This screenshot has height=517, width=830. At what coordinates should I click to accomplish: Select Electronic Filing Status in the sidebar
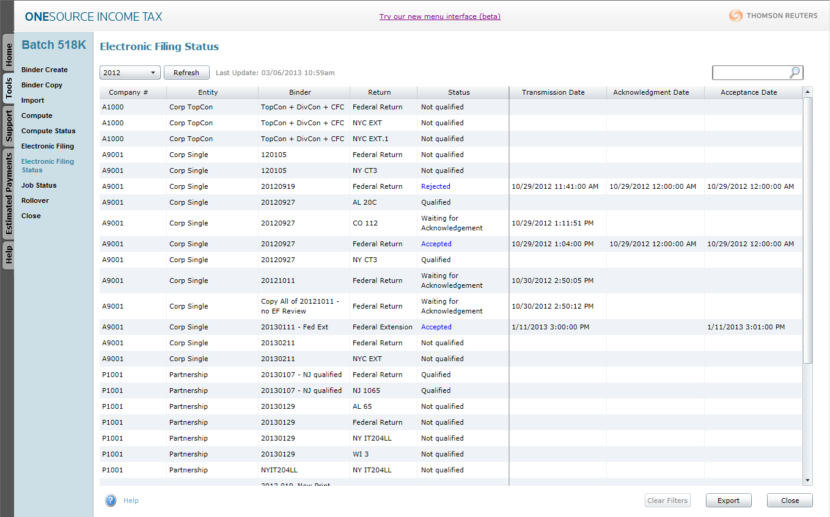coord(48,166)
